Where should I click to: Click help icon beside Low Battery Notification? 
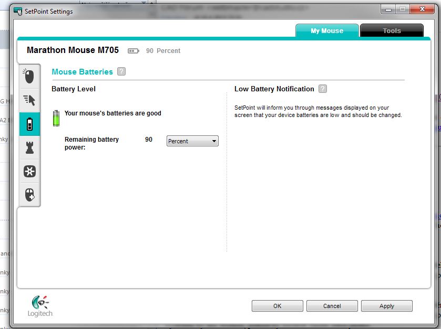pyautogui.click(x=323, y=89)
